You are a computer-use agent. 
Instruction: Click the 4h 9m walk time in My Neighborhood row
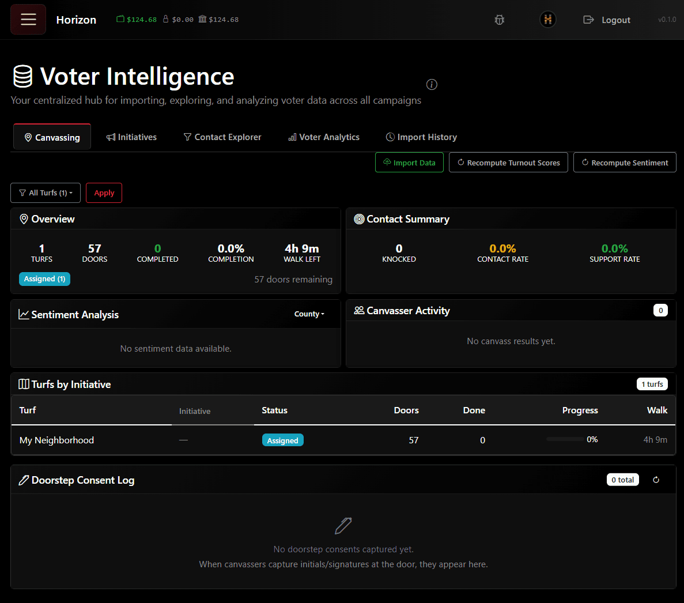click(x=655, y=440)
